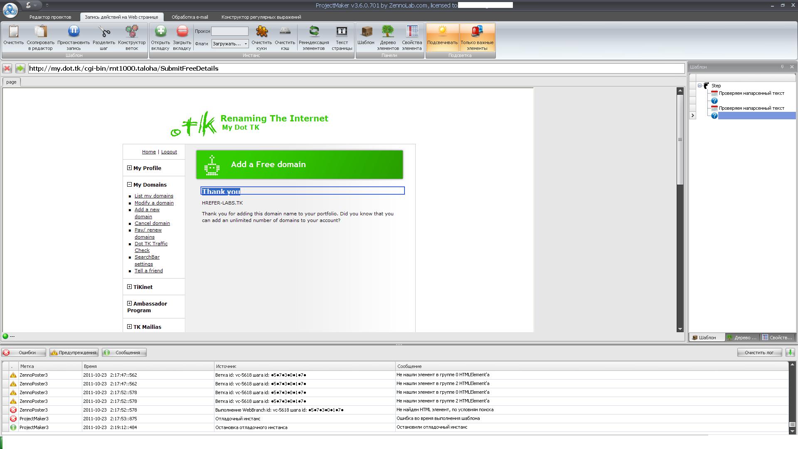Open the List my domains link
This screenshot has width=798, height=449.
point(154,196)
